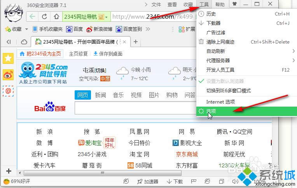Open the 收藏 star favorites button
Screen dimensions: 297x188
click(x=13, y=29)
